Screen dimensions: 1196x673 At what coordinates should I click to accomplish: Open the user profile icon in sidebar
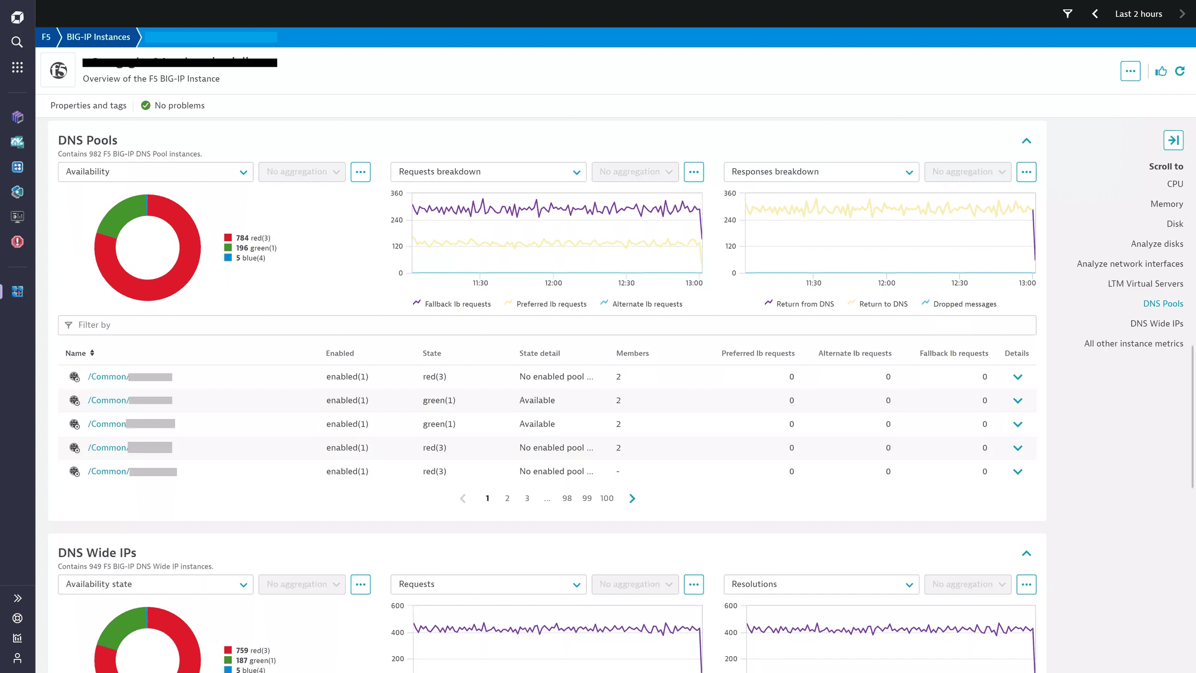coord(17,658)
